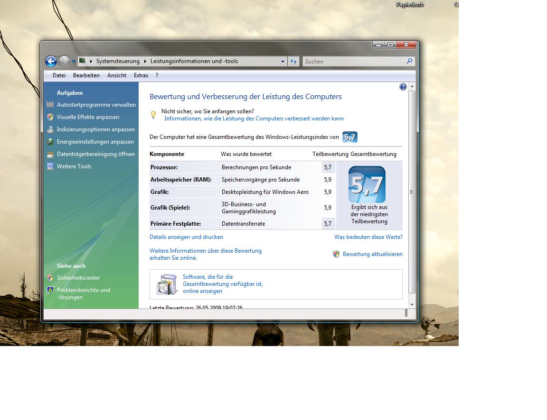This screenshot has height=420, width=547.
Task: Click the blue help question mark icon
Action: pyautogui.click(x=403, y=87)
